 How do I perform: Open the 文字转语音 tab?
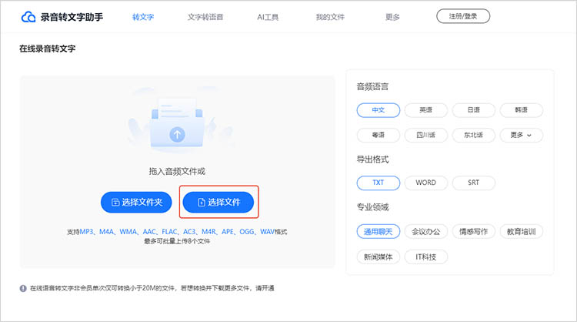(x=205, y=17)
